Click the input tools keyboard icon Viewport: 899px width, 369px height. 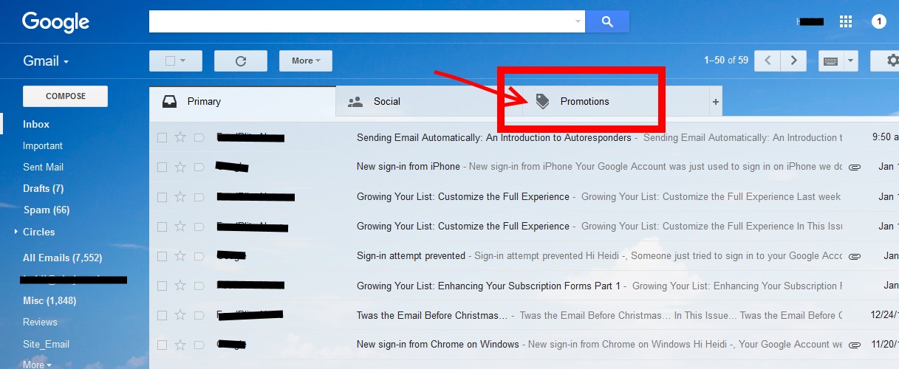[x=830, y=61]
